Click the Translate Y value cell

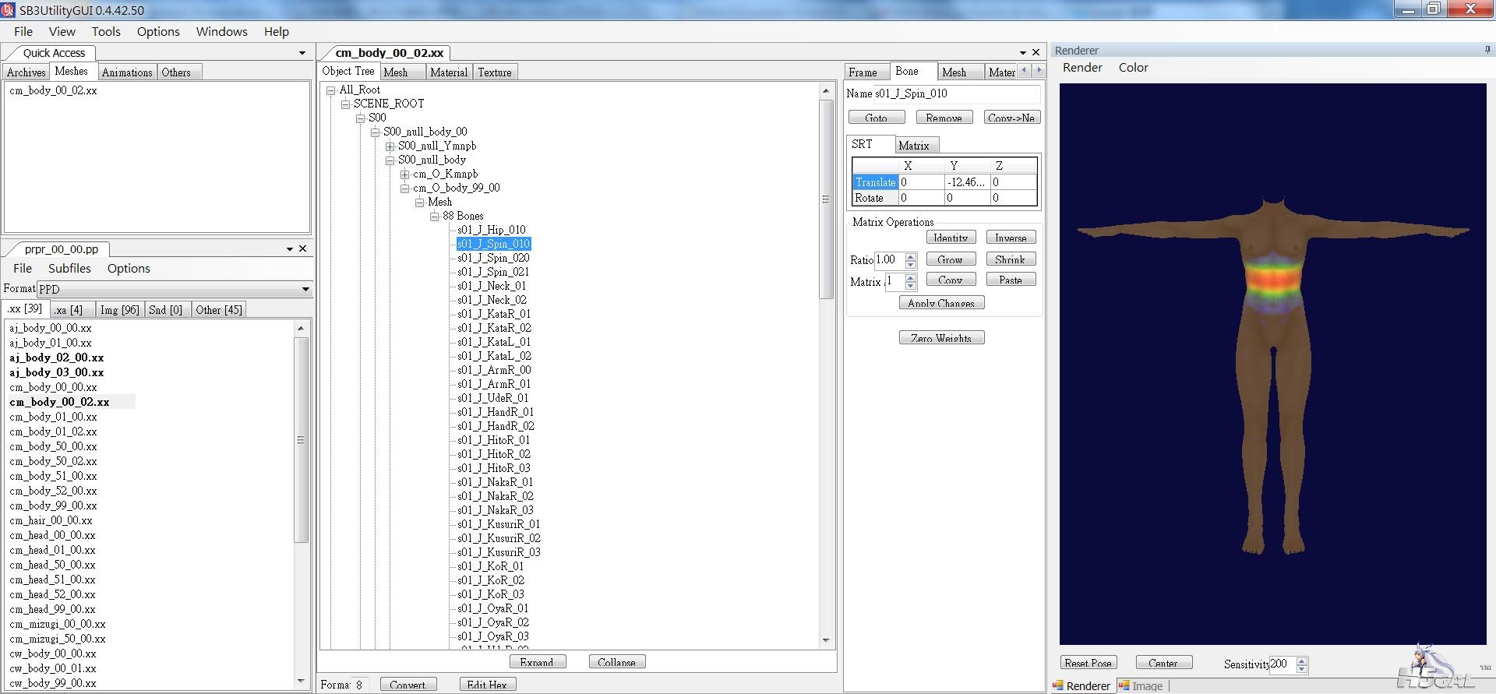pyautogui.click(x=966, y=182)
